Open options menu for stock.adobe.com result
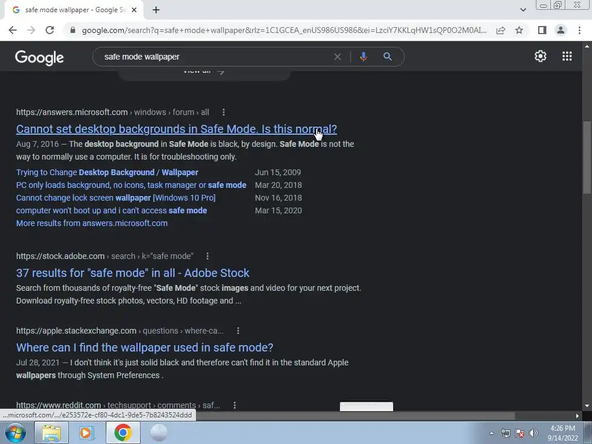 [x=208, y=256]
